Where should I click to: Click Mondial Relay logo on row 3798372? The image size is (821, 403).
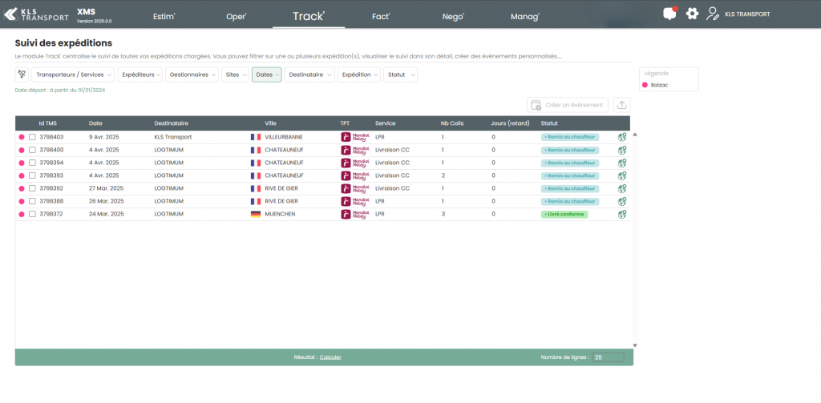tap(355, 214)
